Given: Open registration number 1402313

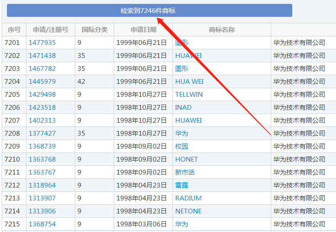Looking at the screenshot, I should (42, 120).
